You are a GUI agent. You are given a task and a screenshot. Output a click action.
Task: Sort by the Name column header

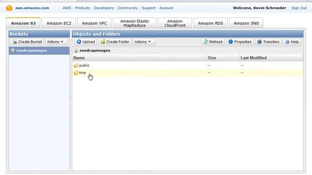point(139,58)
